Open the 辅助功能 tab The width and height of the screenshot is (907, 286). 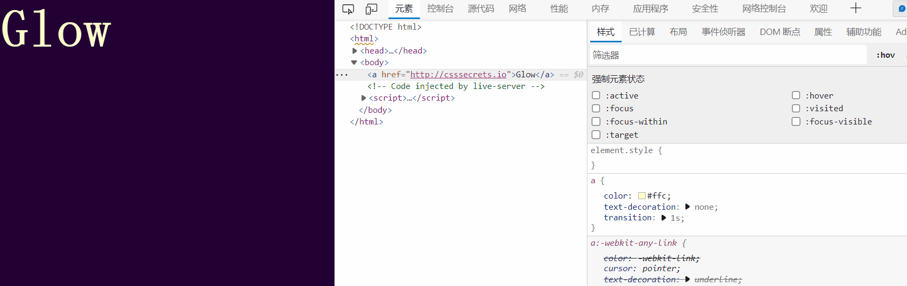[x=864, y=32]
